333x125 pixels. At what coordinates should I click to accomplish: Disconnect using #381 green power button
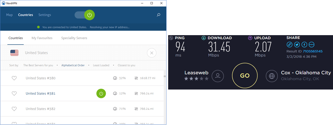[x=101, y=94]
